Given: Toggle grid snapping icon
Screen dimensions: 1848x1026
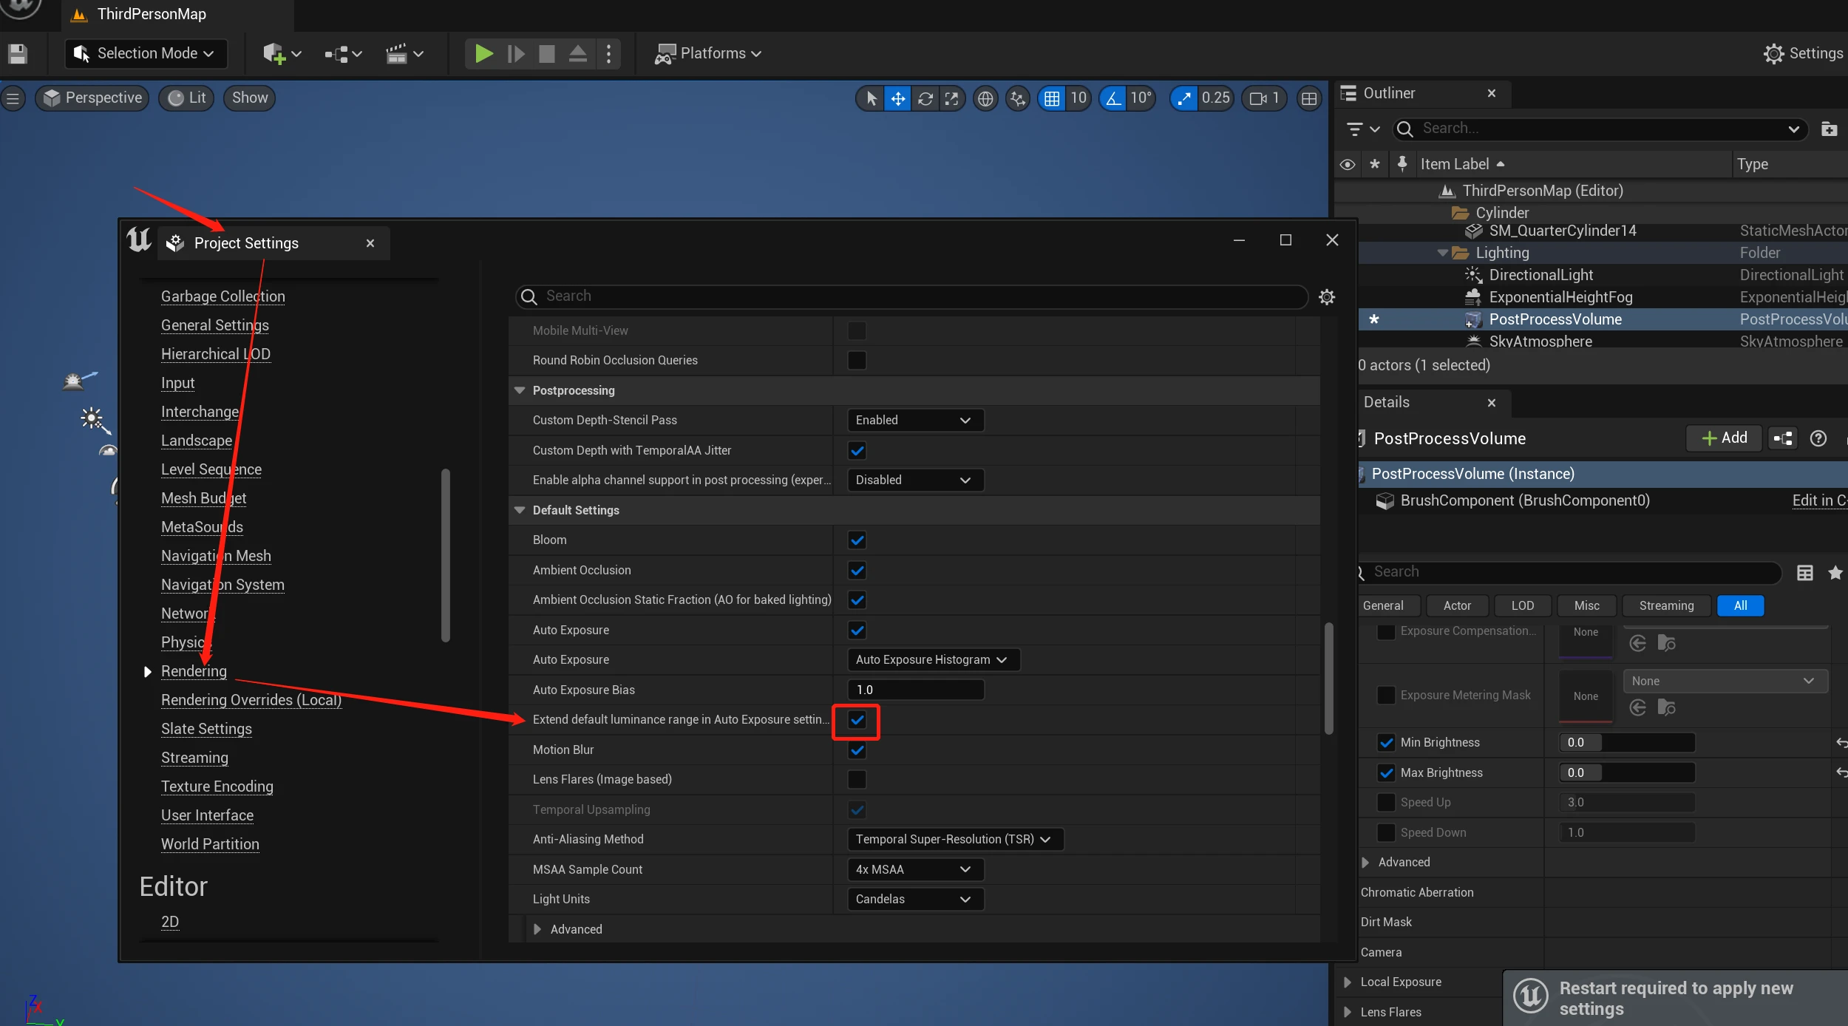Looking at the screenshot, I should 1052,98.
